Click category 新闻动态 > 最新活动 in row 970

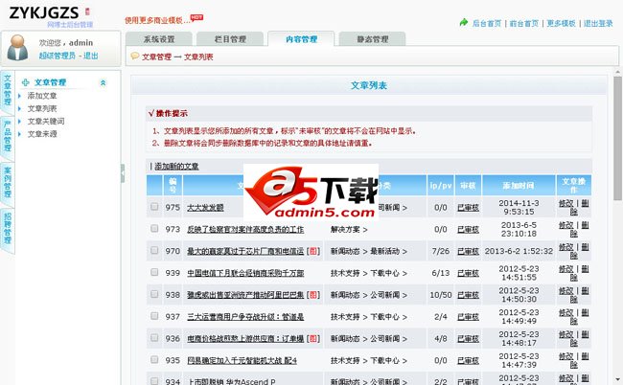click(368, 251)
